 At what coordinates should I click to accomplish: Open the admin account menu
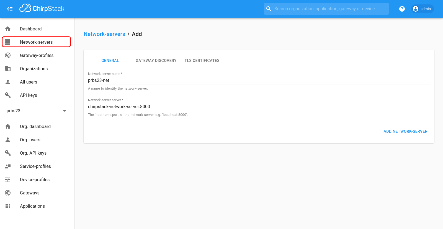[422, 9]
